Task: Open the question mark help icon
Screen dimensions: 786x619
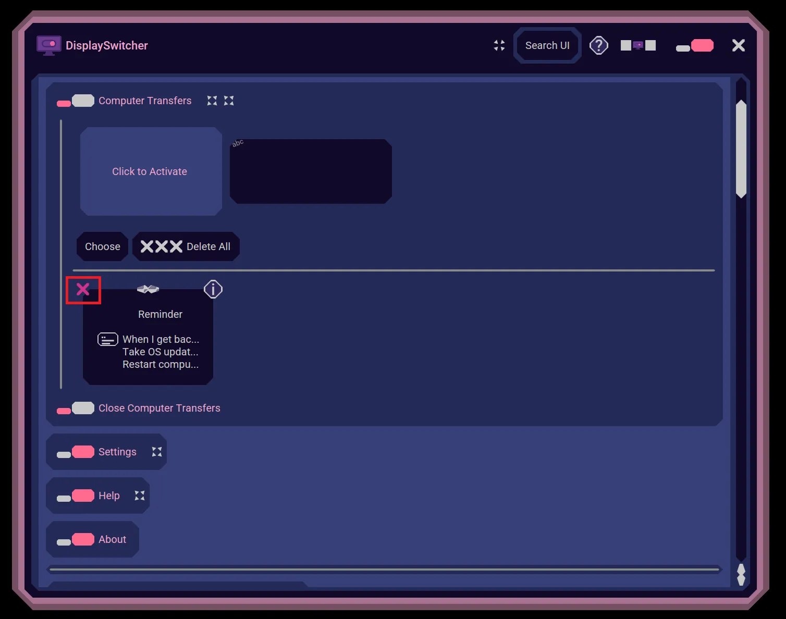Action: (x=599, y=45)
